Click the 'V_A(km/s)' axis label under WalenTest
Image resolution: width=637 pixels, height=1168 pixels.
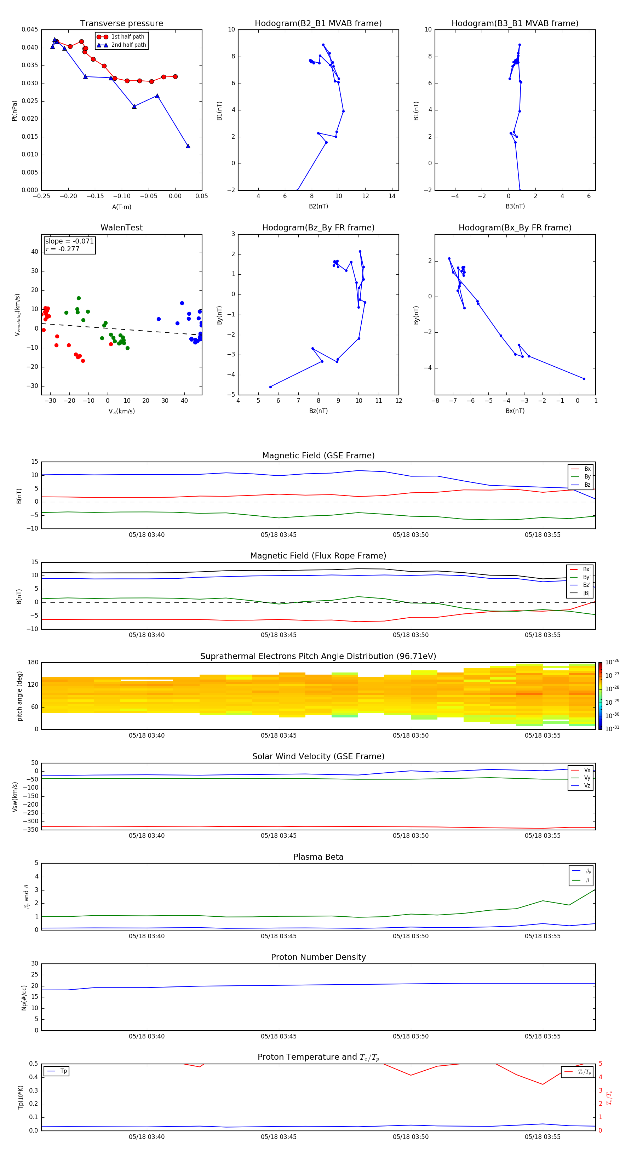[121, 411]
